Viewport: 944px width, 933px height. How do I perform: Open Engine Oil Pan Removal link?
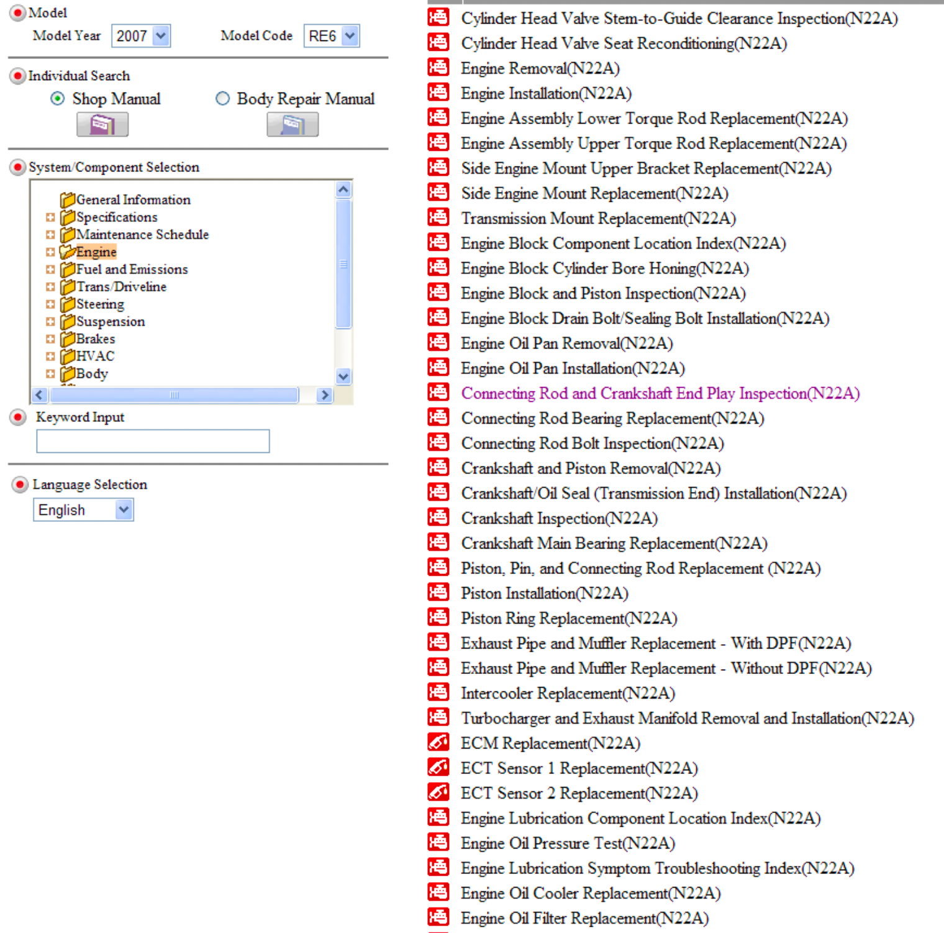[566, 344]
